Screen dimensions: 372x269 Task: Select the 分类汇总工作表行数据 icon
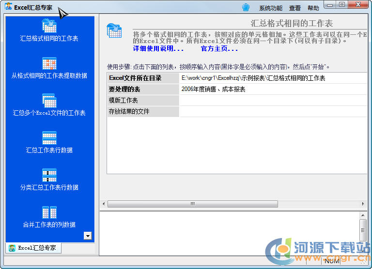coord(49,175)
